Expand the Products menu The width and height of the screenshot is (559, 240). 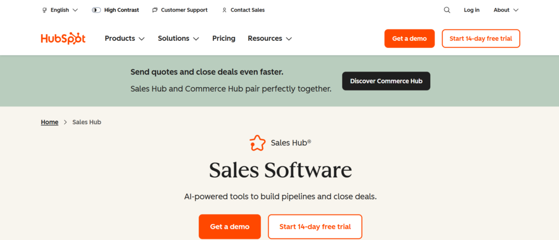coord(124,39)
